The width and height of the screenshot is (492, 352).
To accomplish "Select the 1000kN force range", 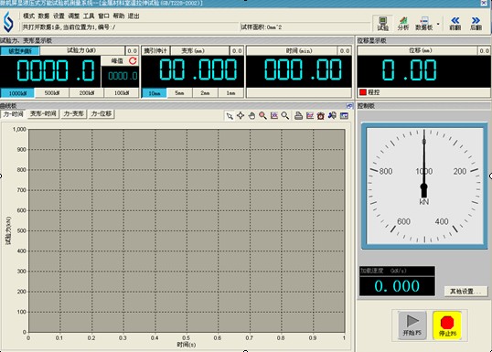I will (x=17, y=93).
